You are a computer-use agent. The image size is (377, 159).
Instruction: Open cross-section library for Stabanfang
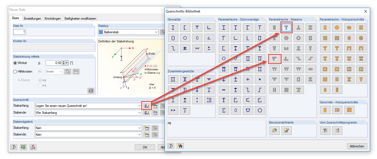coord(146,106)
